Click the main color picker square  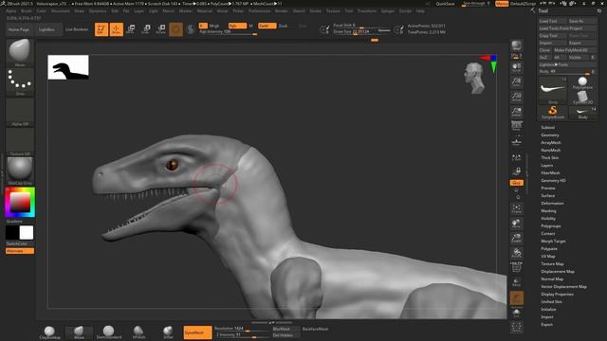tap(20, 202)
